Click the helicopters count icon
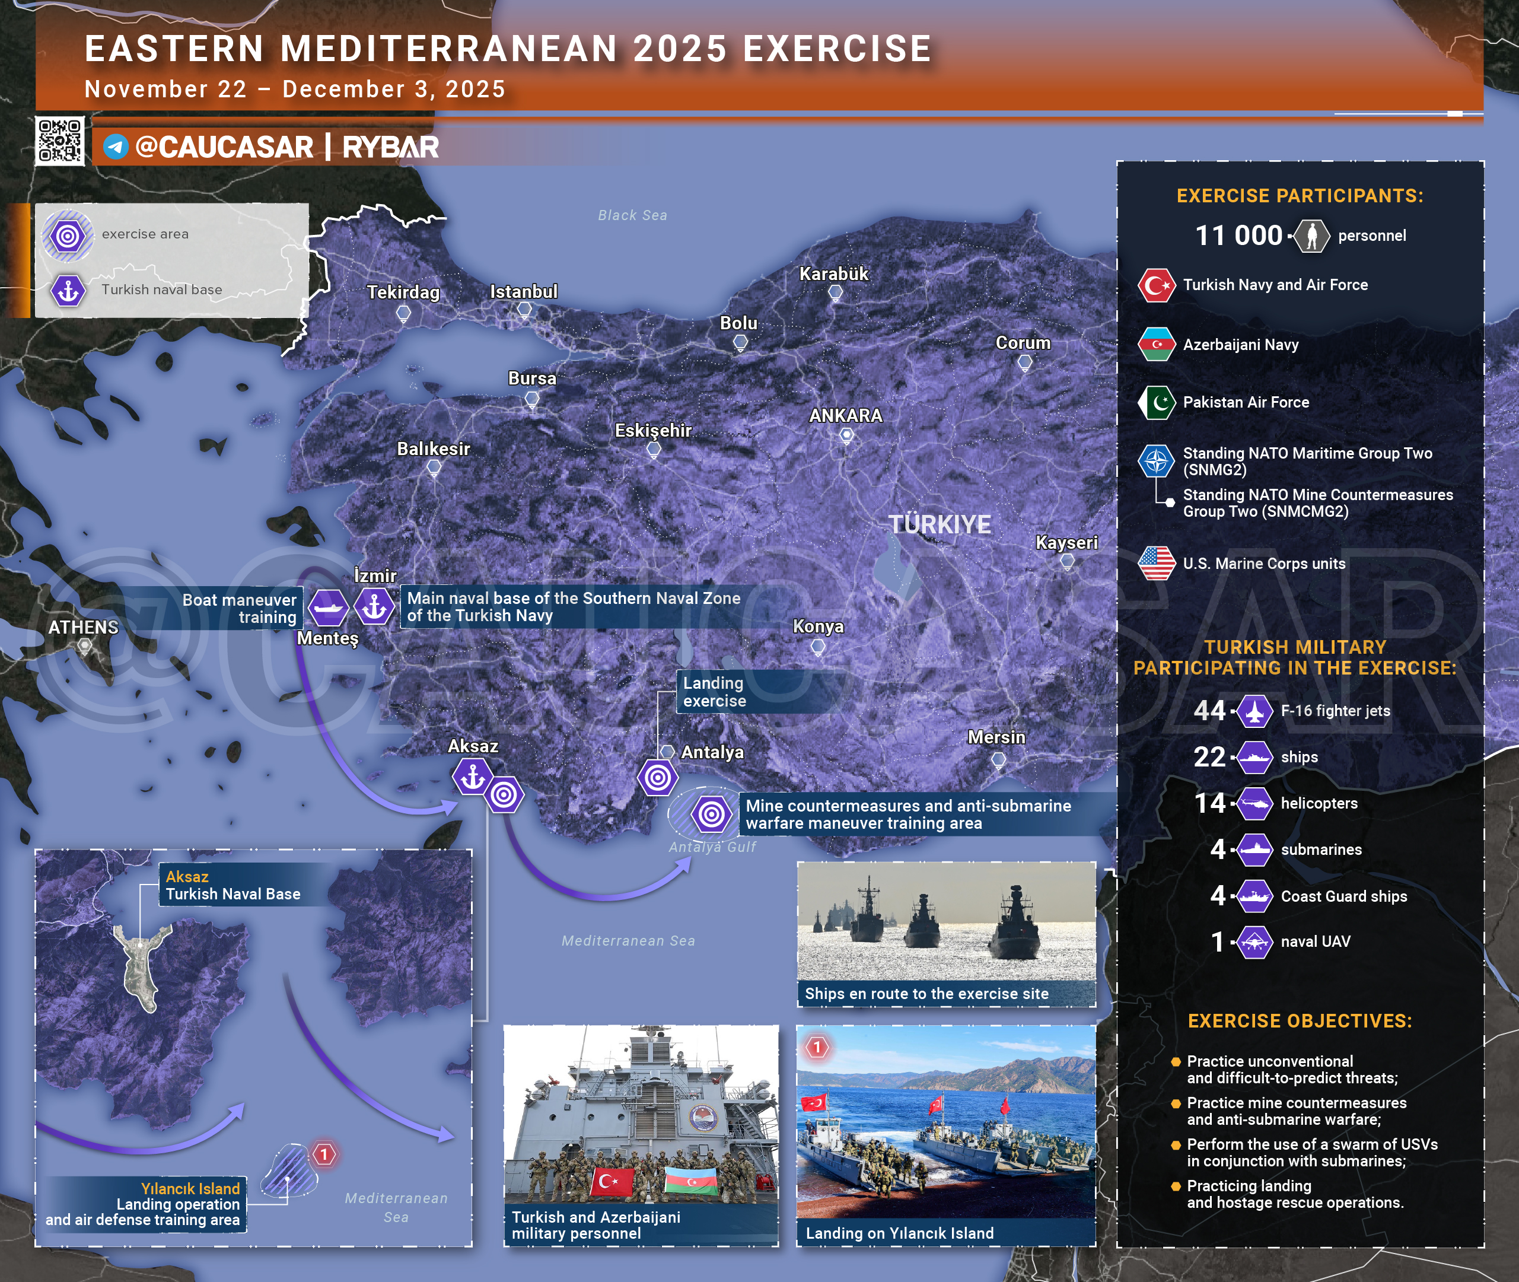This screenshot has height=1282, width=1519. click(1254, 804)
